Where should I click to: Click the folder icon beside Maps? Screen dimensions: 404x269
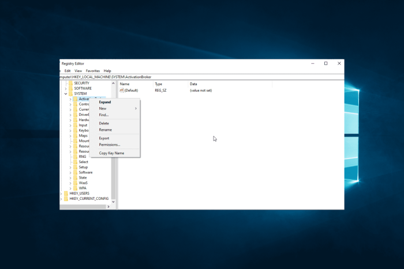(75, 135)
